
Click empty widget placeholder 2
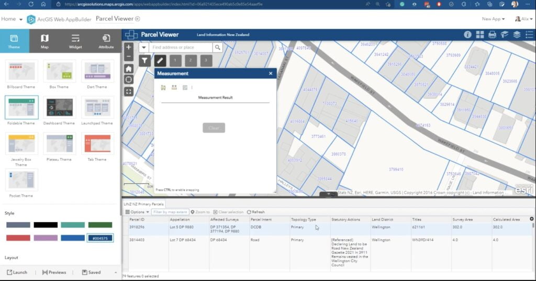(x=191, y=61)
